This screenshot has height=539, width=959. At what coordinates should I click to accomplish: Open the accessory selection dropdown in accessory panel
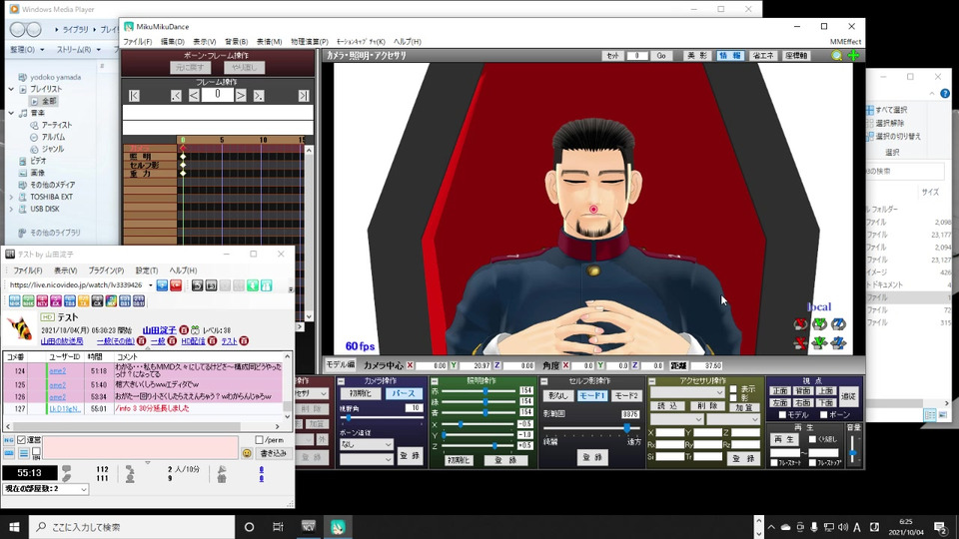pyautogui.click(x=687, y=391)
